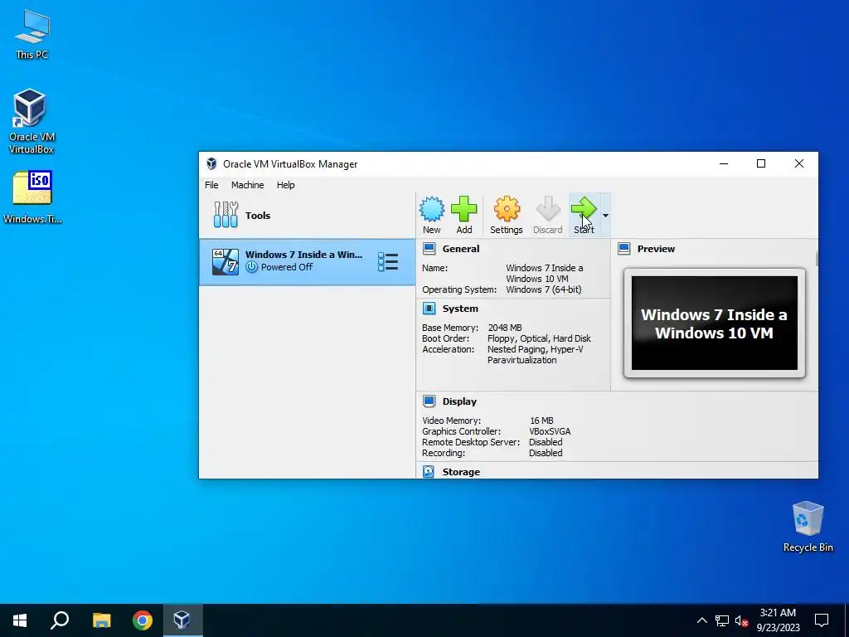Click Windows 7 (64-bit) operating system value
This screenshot has width=849, height=637.
(544, 289)
